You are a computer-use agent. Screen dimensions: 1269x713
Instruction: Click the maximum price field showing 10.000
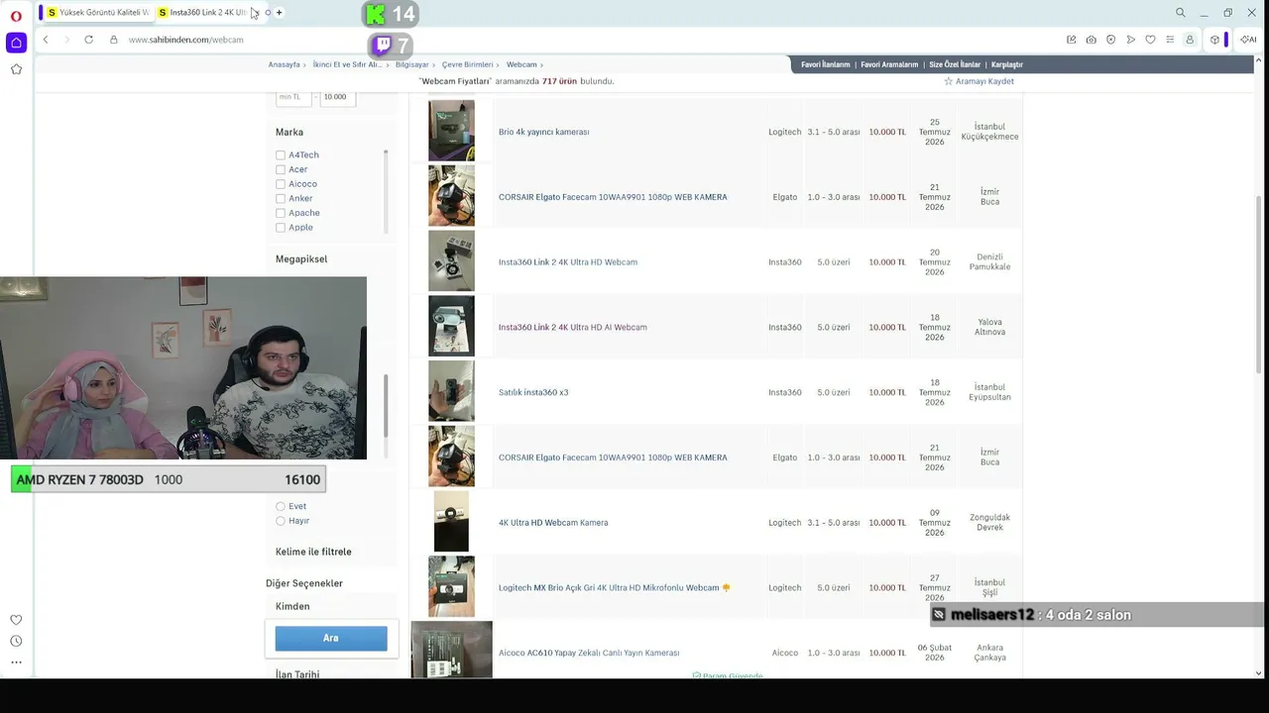click(x=337, y=97)
